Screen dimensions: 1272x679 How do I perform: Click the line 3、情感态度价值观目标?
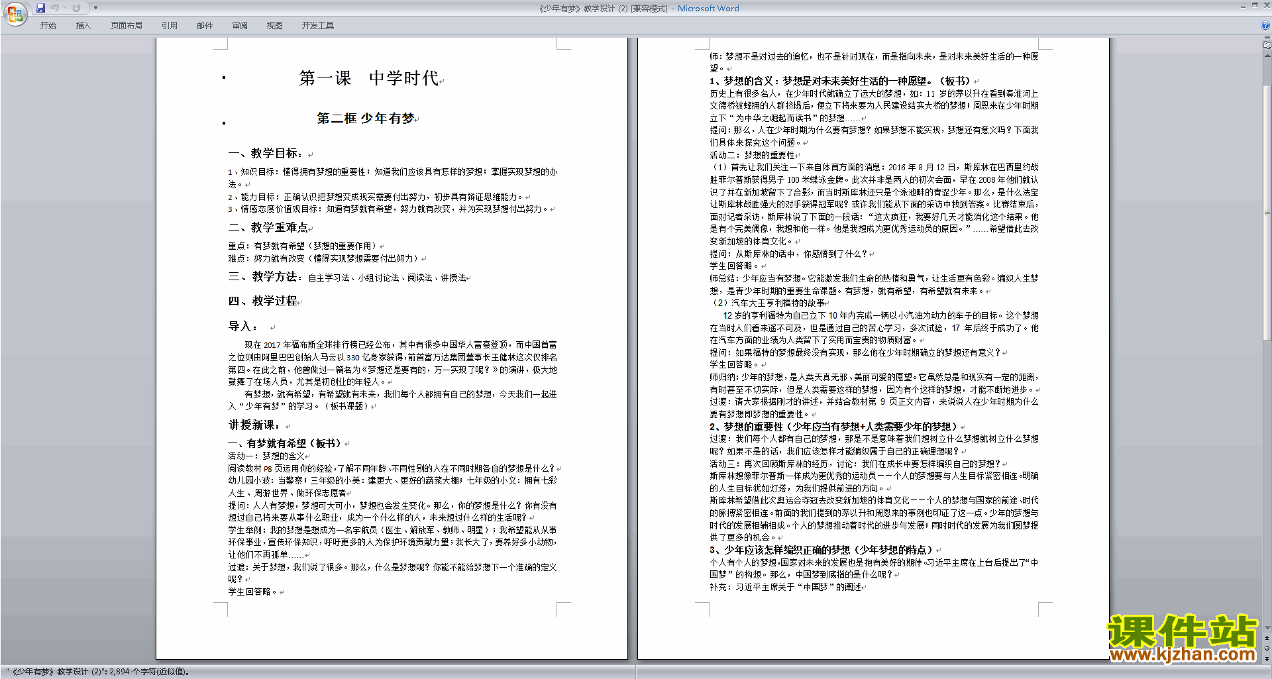tap(389, 209)
